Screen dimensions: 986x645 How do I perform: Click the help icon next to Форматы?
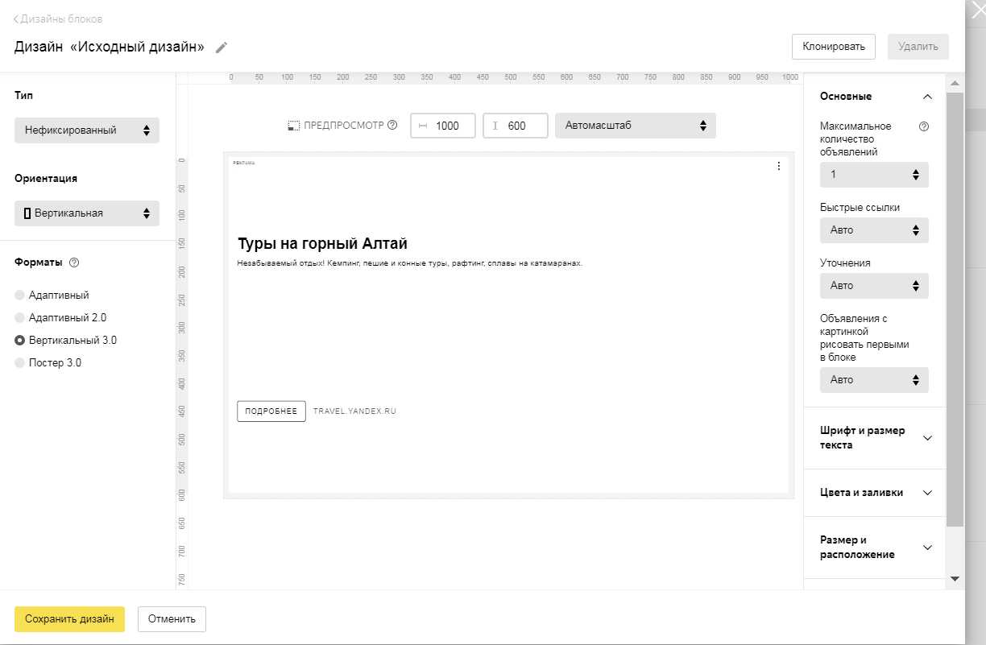[74, 263]
